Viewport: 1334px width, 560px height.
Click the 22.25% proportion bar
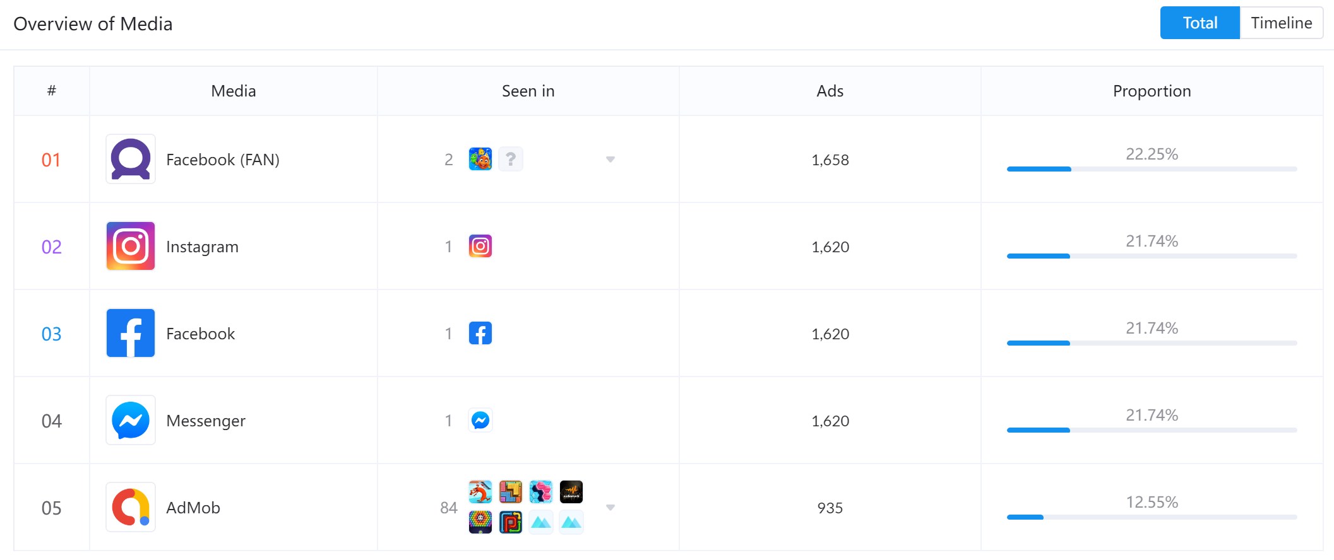[x=1152, y=169]
